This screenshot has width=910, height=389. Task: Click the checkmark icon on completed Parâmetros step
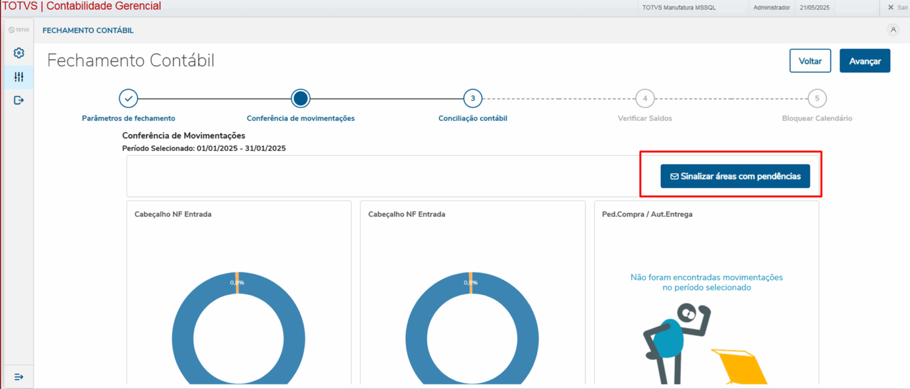click(x=129, y=98)
